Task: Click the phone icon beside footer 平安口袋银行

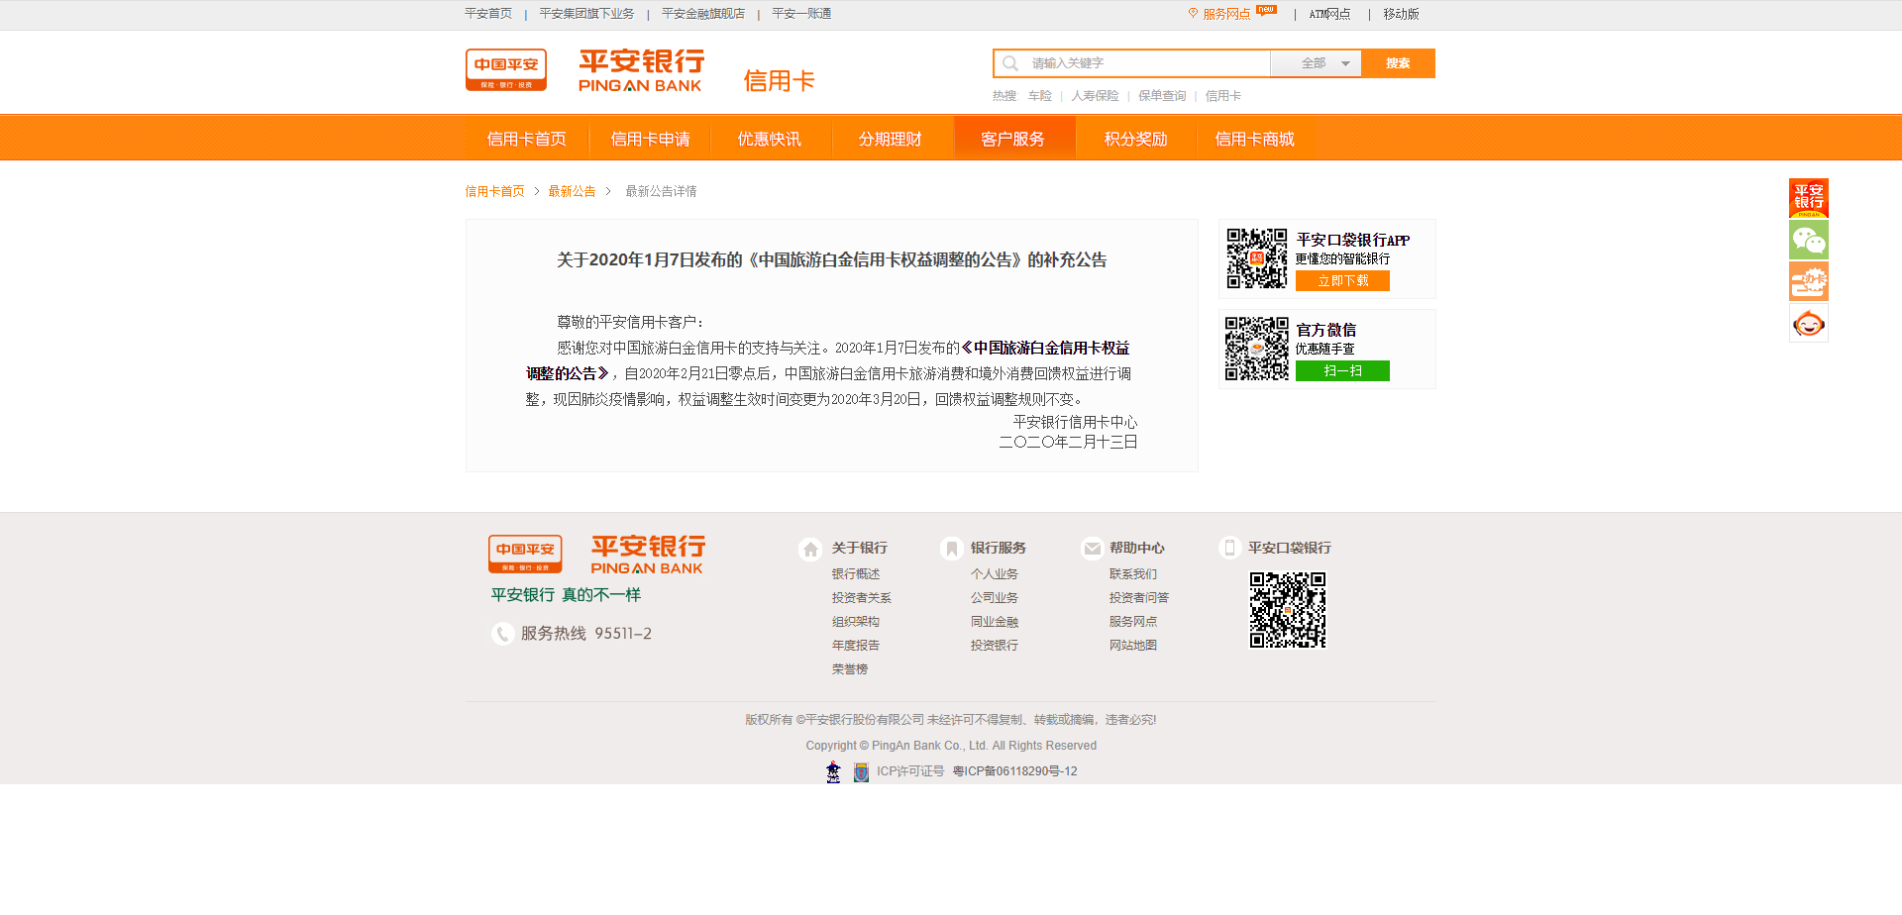Action: 1229,548
